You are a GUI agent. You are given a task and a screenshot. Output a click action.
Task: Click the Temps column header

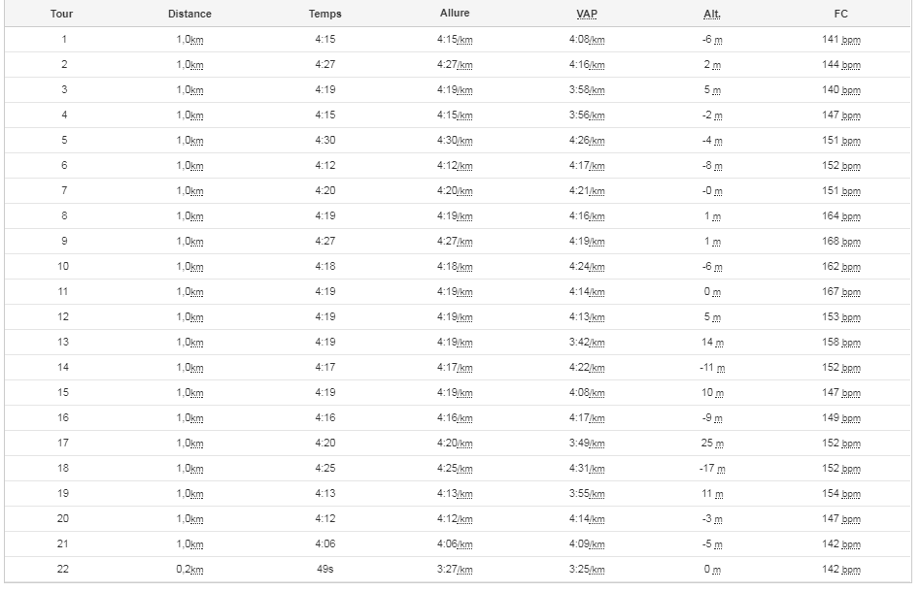324,14
